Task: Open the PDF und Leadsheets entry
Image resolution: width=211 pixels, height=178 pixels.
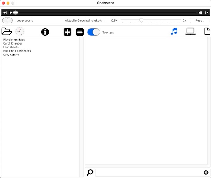Action: (x=17, y=51)
